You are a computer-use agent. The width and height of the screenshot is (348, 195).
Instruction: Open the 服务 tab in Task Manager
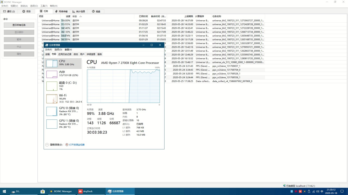pyautogui.click(x=100, y=54)
